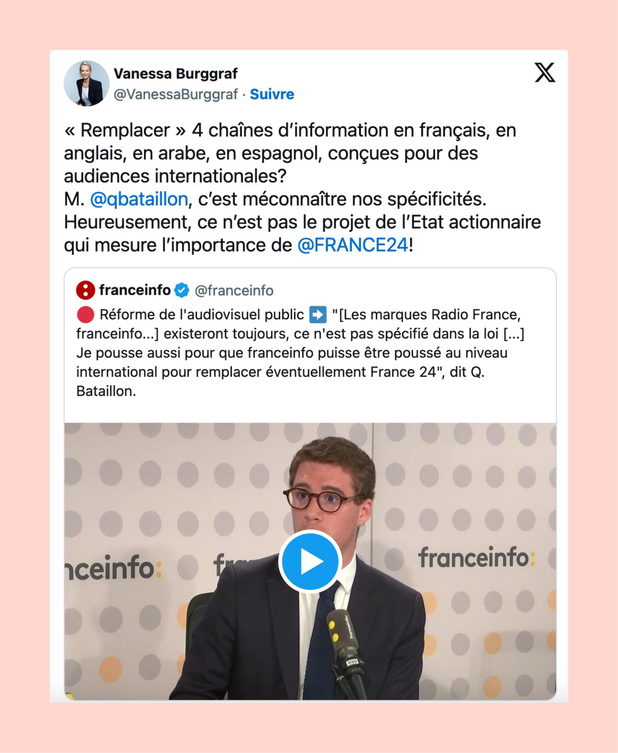Click the X logo icon

tap(545, 72)
